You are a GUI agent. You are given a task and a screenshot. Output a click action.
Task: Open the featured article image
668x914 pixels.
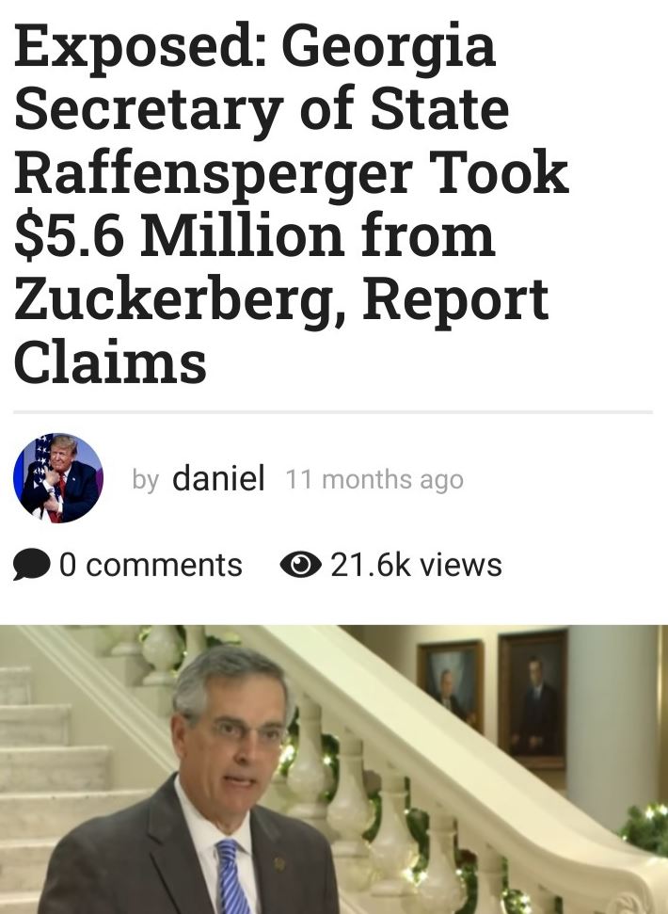(x=334, y=769)
